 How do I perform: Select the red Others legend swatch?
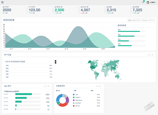[x=74, y=106]
